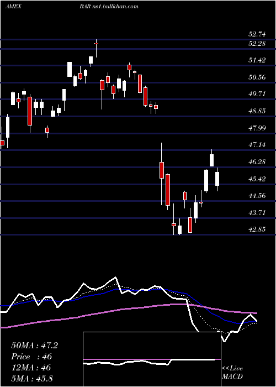The width and height of the screenshot is (276, 387).
Task: Click the 52.28 price axis label
Action: click(x=257, y=44)
